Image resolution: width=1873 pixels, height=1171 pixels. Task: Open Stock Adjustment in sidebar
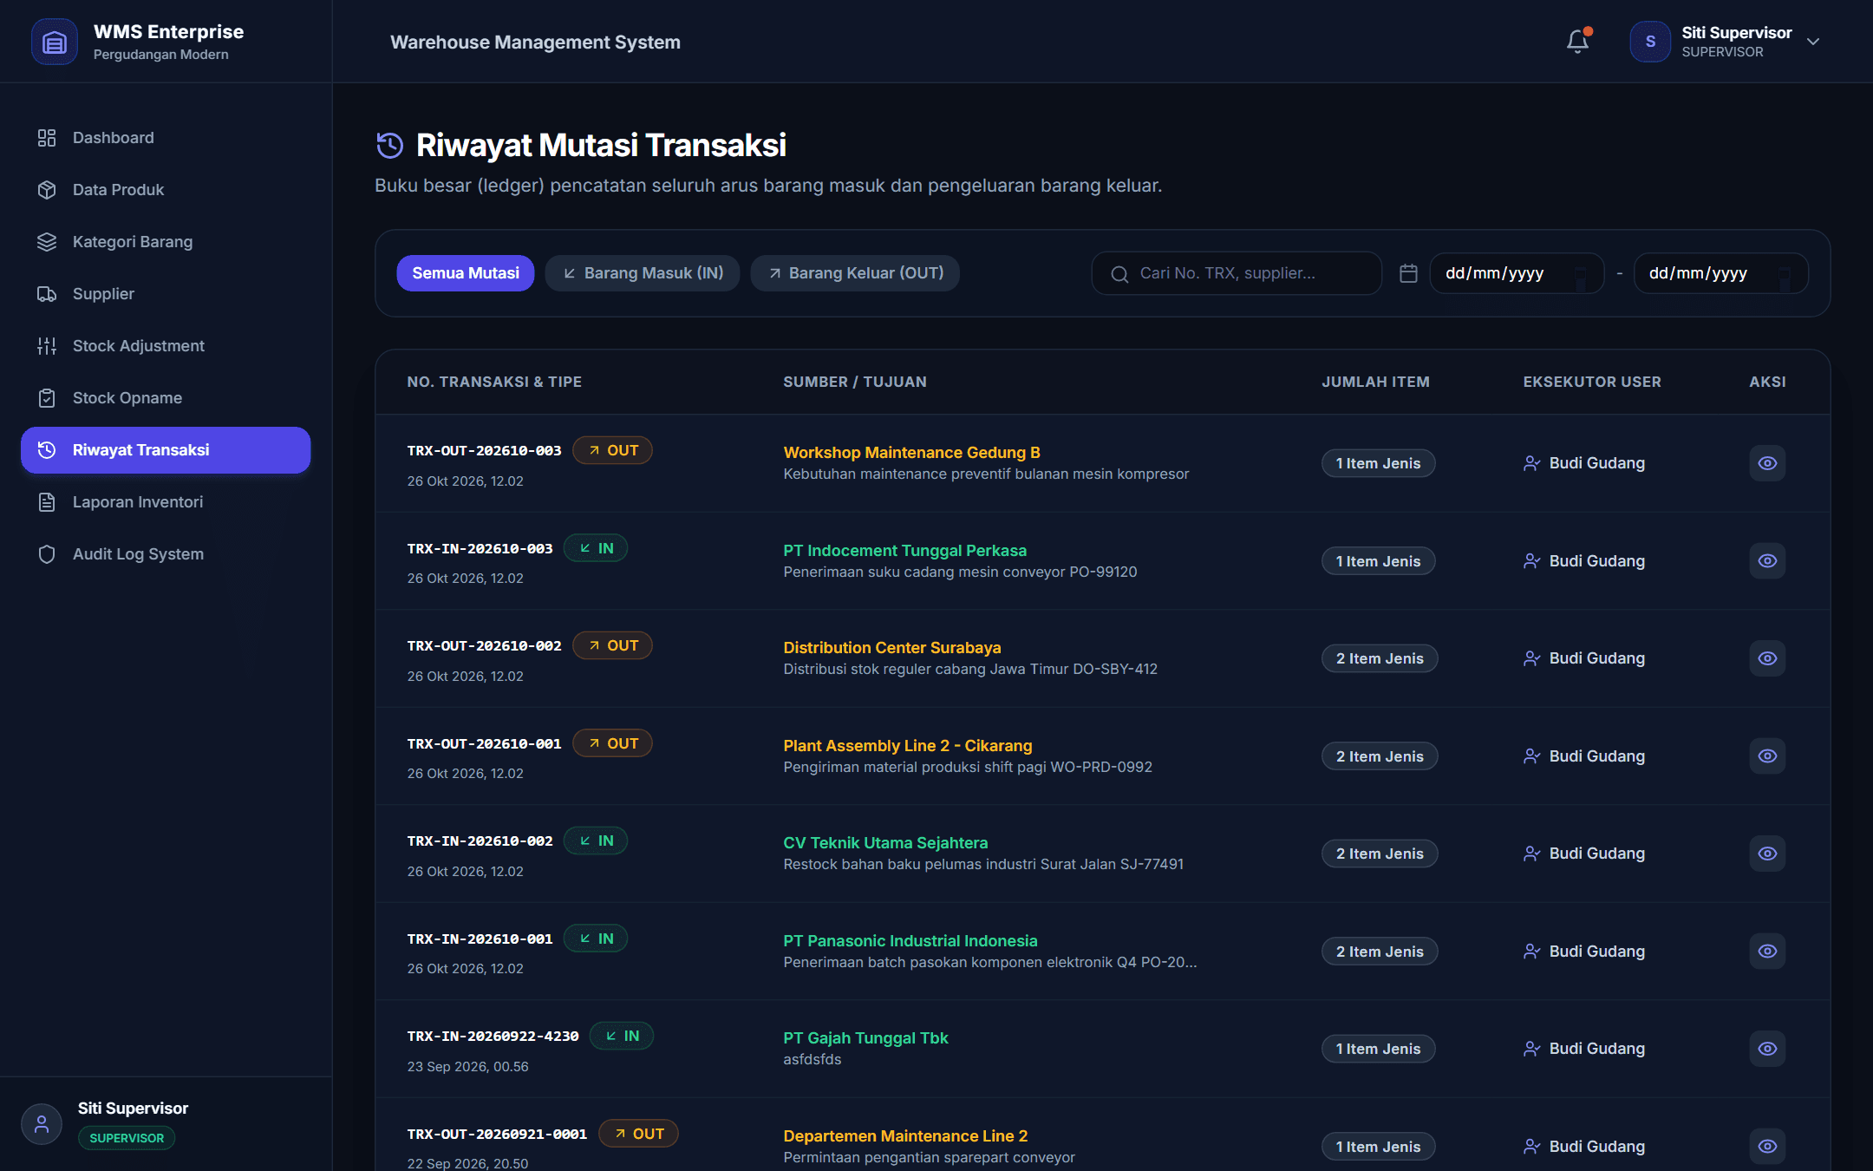point(166,346)
